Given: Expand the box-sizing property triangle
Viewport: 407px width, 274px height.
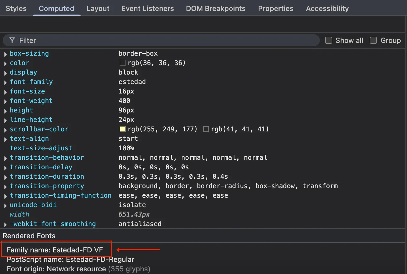Looking at the screenshot, I should click(5, 54).
